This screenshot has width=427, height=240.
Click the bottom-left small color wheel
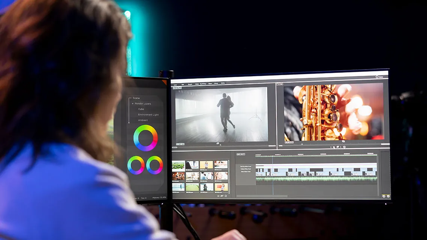pyautogui.click(x=136, y=165)
